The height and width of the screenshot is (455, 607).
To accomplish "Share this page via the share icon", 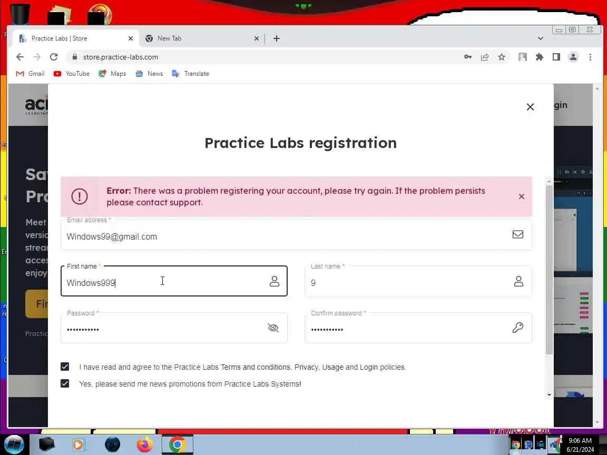I will click(485, 57).
